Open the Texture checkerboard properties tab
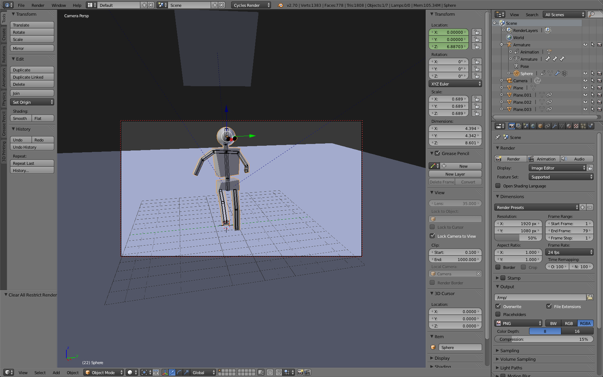Viewport: 603px width, 377px height. tap(576, 126)
